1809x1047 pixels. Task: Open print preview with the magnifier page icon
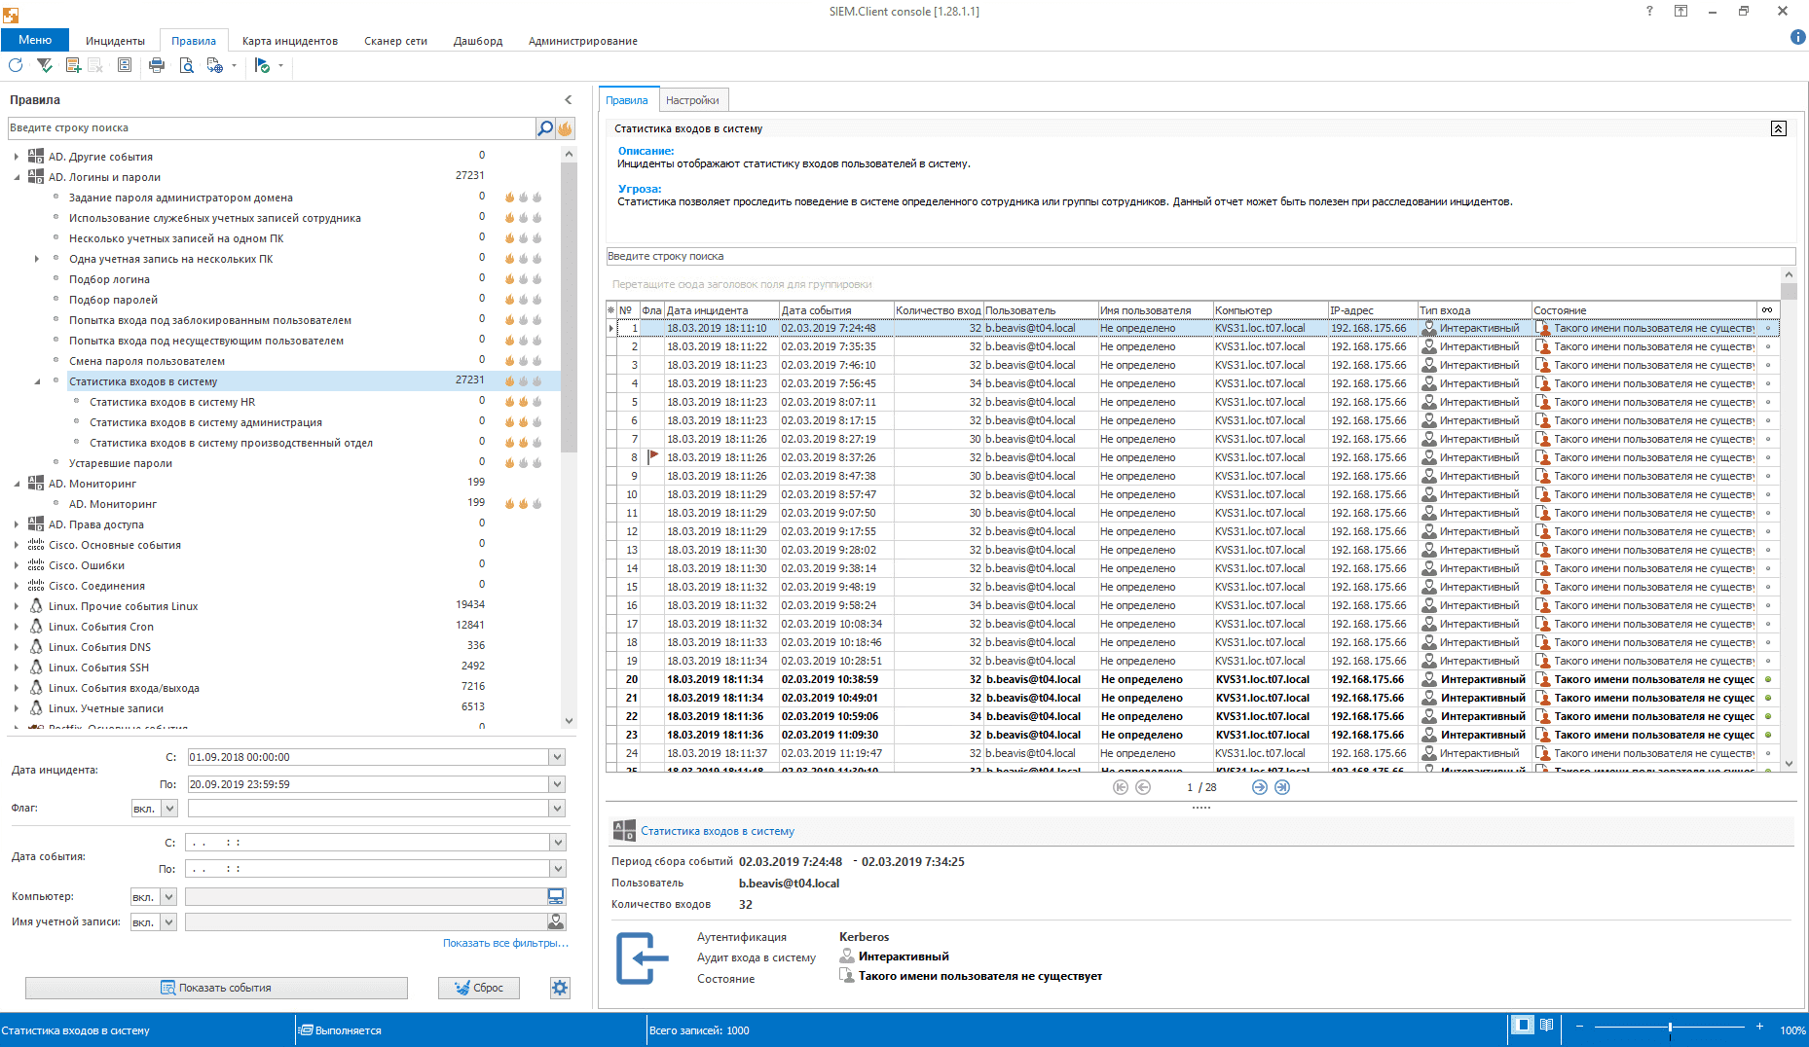(x=186, y=65)
